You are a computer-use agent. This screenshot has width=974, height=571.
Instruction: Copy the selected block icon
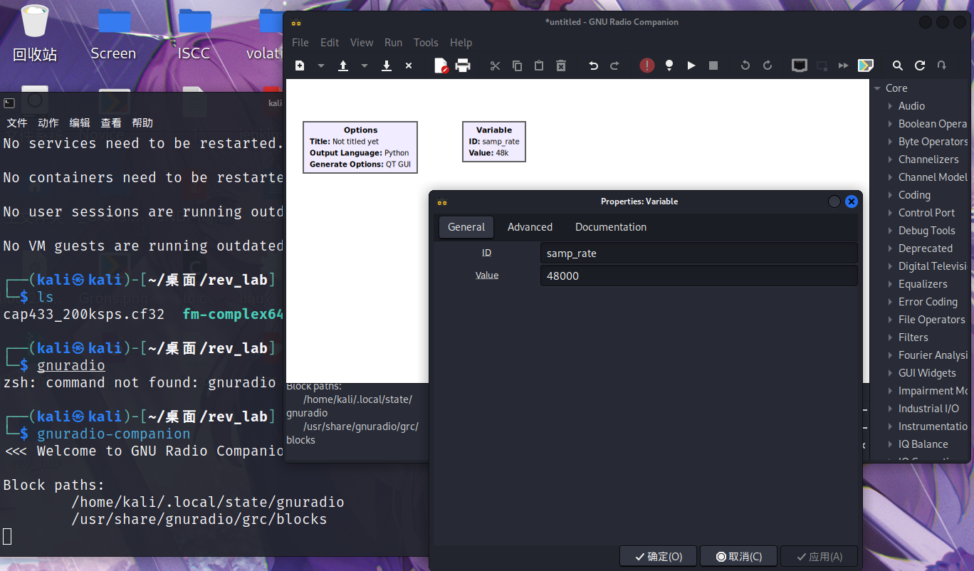518,66
